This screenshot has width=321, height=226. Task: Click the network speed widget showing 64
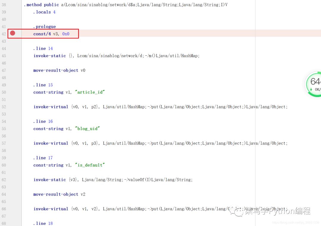[x=313, y=84]
